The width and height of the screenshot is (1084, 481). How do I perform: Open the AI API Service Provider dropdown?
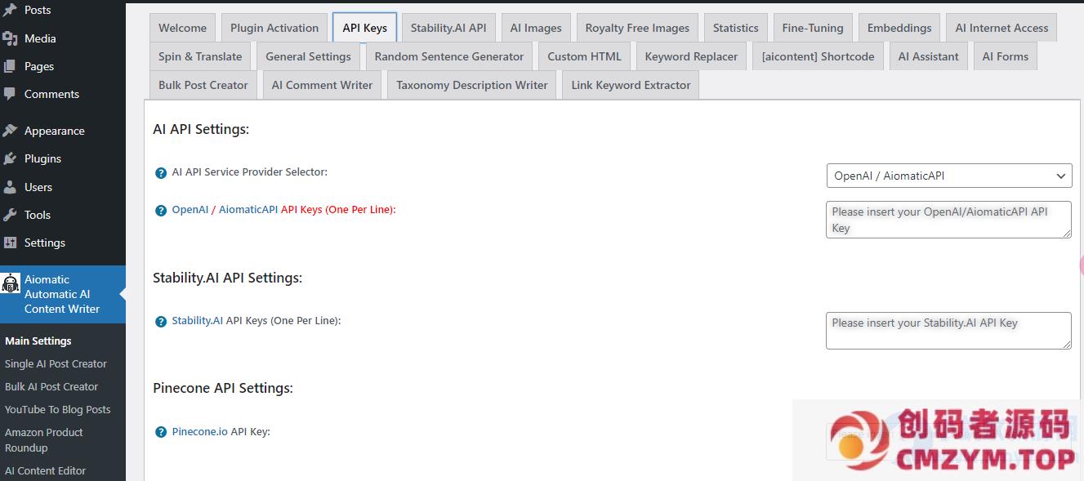coord(948,176)
